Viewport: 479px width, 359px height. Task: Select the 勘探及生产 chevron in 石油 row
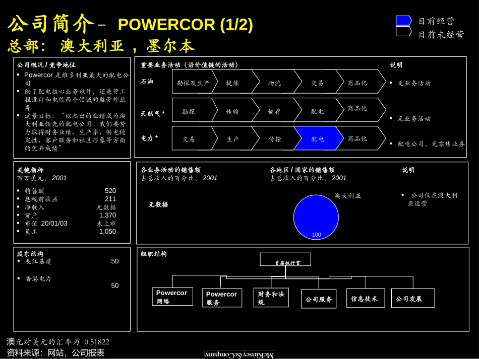(195, 82)
